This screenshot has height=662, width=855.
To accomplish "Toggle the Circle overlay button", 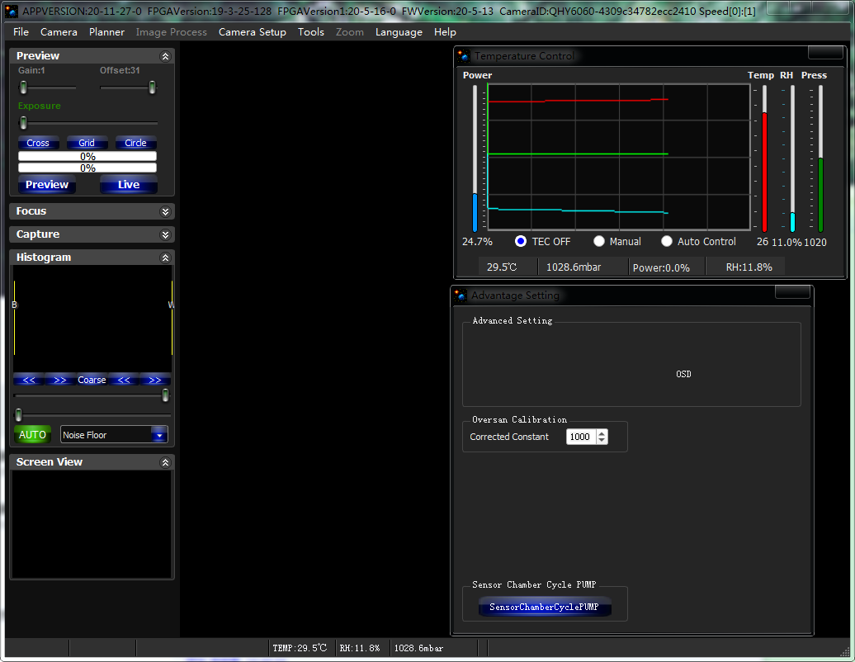I will pyautogui.click(x=136, y=143).
